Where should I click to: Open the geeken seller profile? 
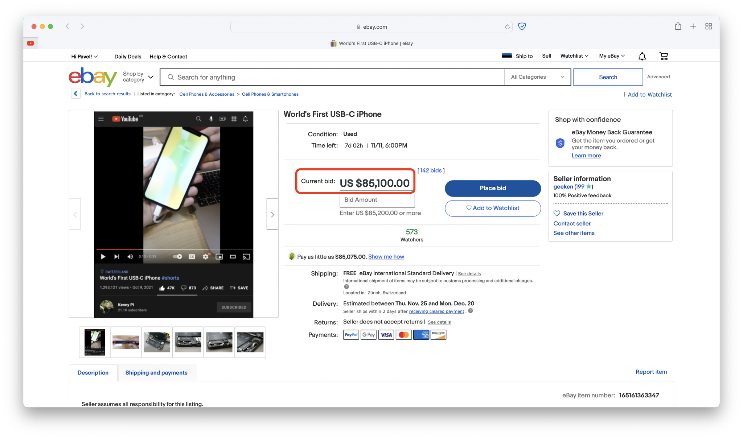click(x=563, y=187)
